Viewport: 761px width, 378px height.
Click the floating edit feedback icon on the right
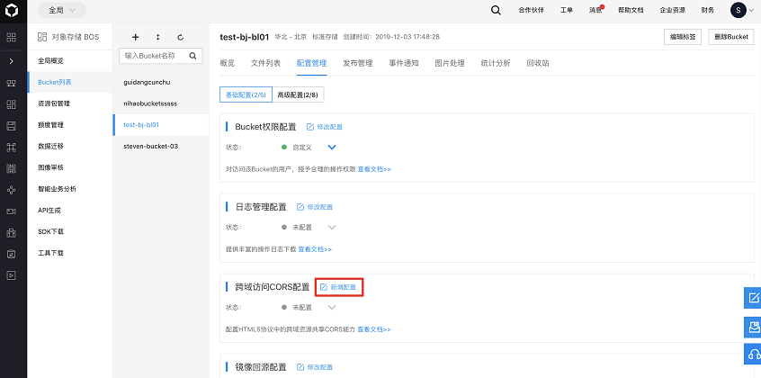pos(754,298)
